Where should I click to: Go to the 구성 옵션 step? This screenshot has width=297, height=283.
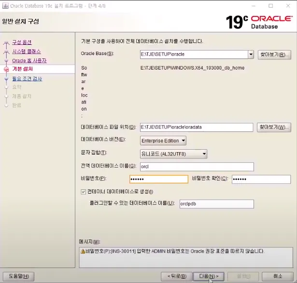(x=22, y=42)
